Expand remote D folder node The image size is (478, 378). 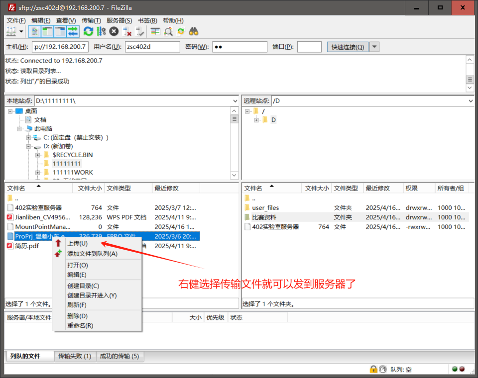(x=256, y=120)
